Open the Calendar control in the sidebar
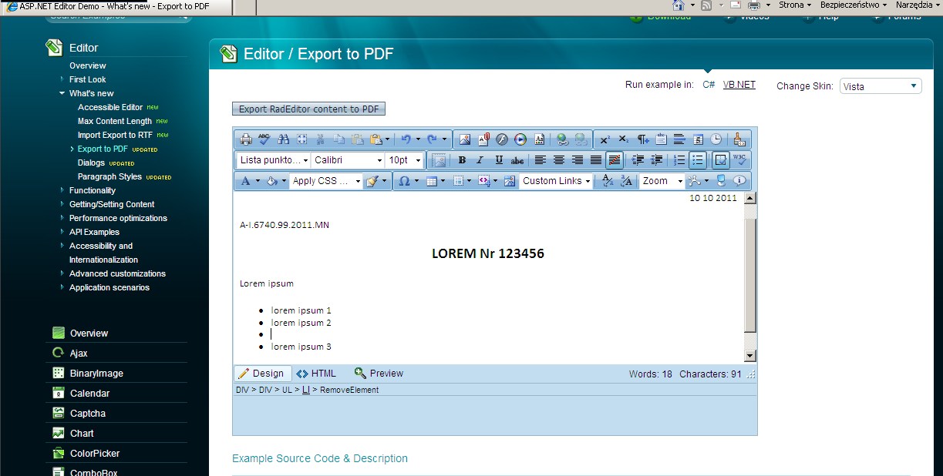This screenshot has width=943, height=476. [x=89, y=394]
